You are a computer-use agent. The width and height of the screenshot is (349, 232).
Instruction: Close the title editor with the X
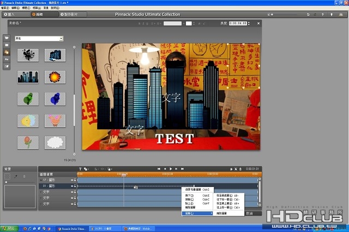(x=258, y=23)
